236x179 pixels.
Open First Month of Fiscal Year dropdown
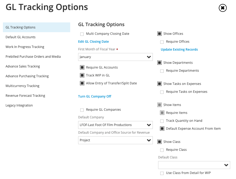tap(115, 57)
